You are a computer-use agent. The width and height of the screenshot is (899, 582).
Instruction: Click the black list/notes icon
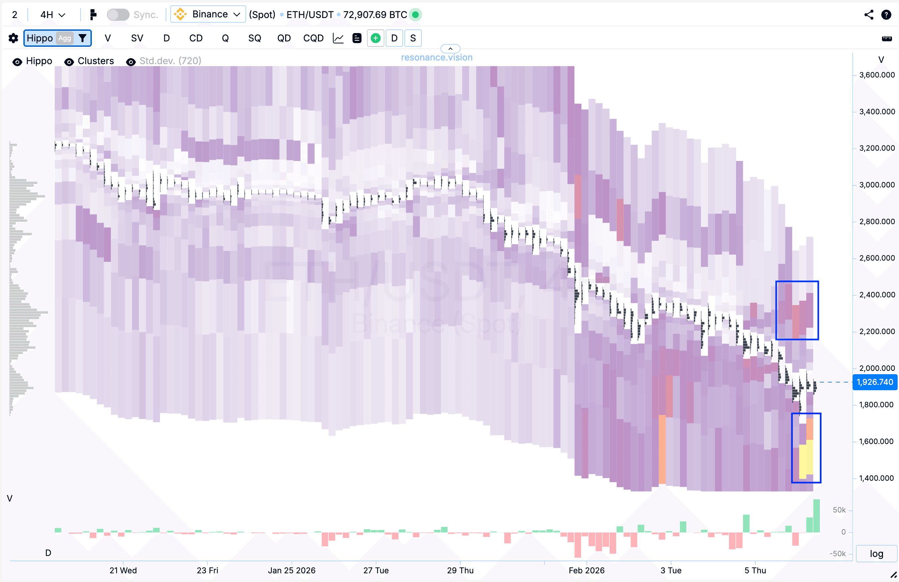[x=357, y=38]
